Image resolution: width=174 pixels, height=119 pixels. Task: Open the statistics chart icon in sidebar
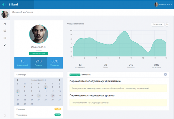(5, 24)
